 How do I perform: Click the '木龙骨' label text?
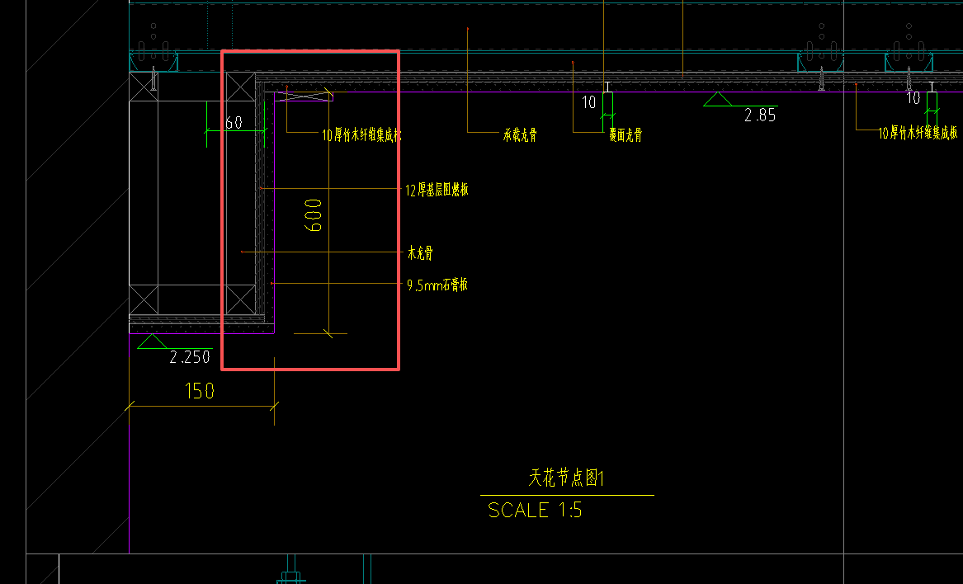420,252
